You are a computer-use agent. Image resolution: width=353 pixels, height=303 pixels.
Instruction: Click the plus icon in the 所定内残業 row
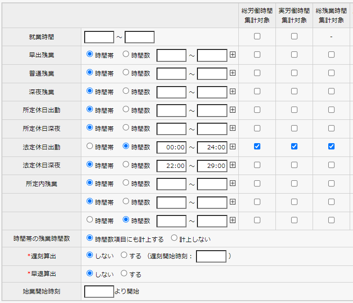[233, 183]
